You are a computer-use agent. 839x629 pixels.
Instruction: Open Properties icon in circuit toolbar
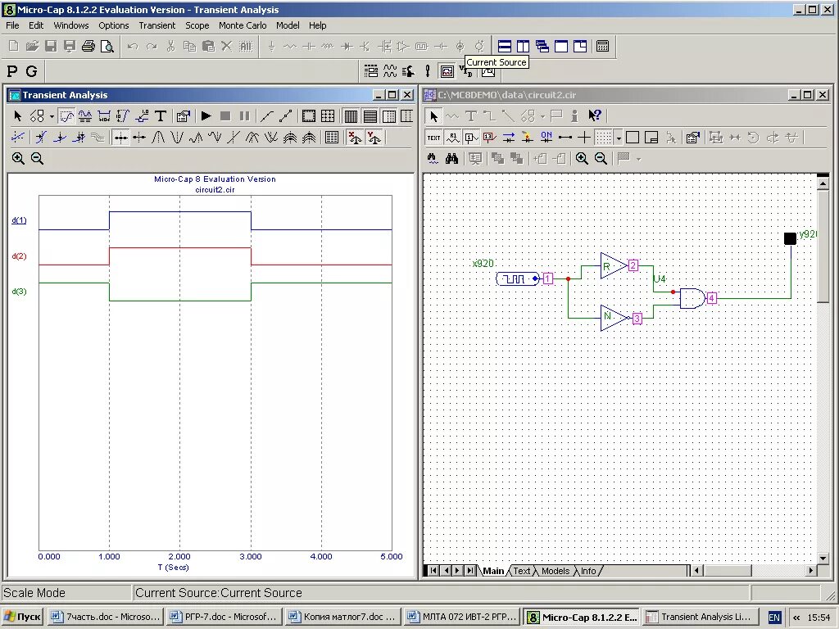pos(693,138)
